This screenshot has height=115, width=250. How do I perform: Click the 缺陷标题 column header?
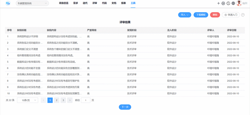point(22,30)
